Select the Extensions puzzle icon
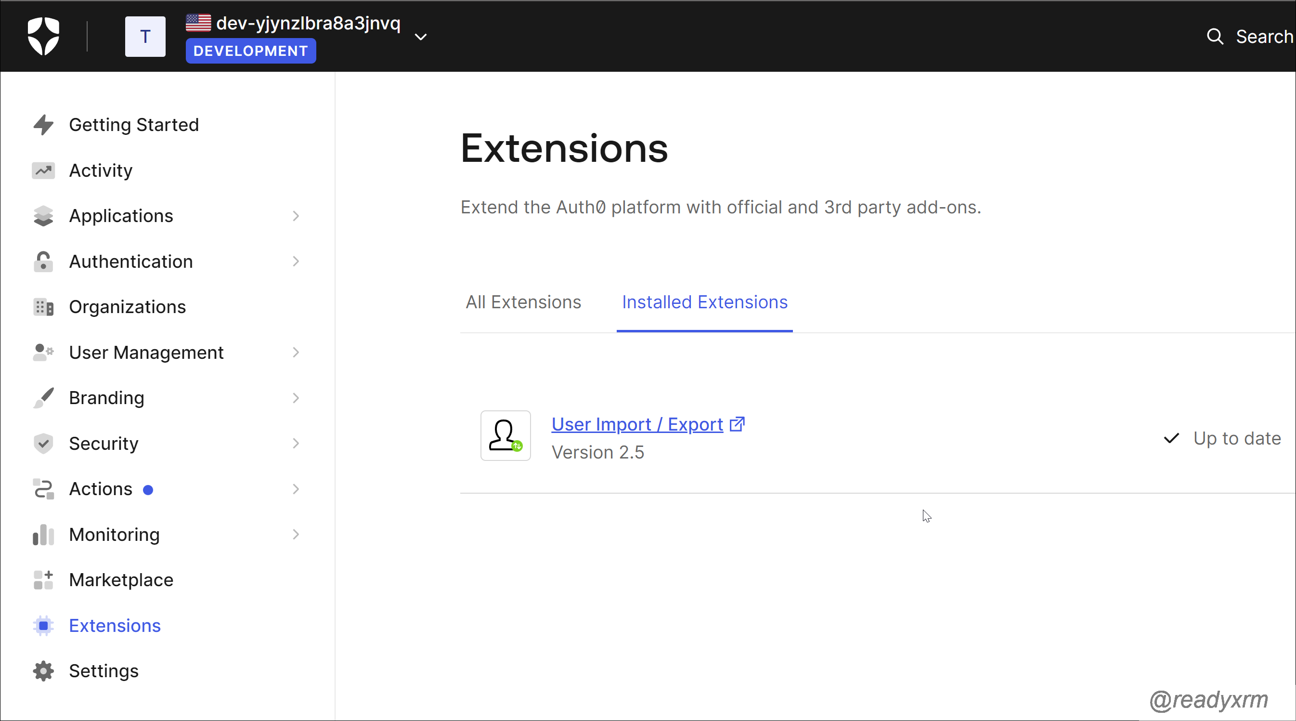The width and height of the screenshot is (1296, 721). click(43, 625)
